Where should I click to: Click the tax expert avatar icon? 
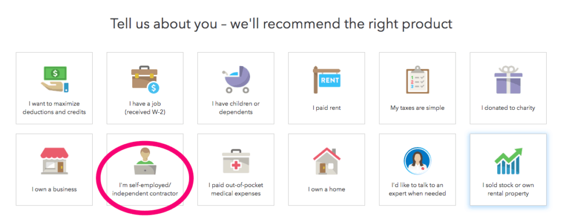pos(417,160)
